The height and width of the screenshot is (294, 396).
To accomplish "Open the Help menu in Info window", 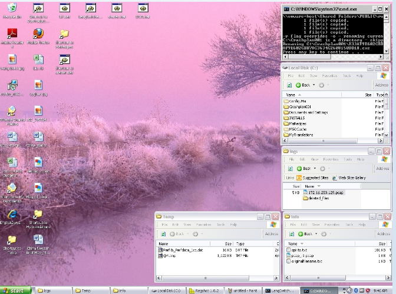I will [362, 225].
